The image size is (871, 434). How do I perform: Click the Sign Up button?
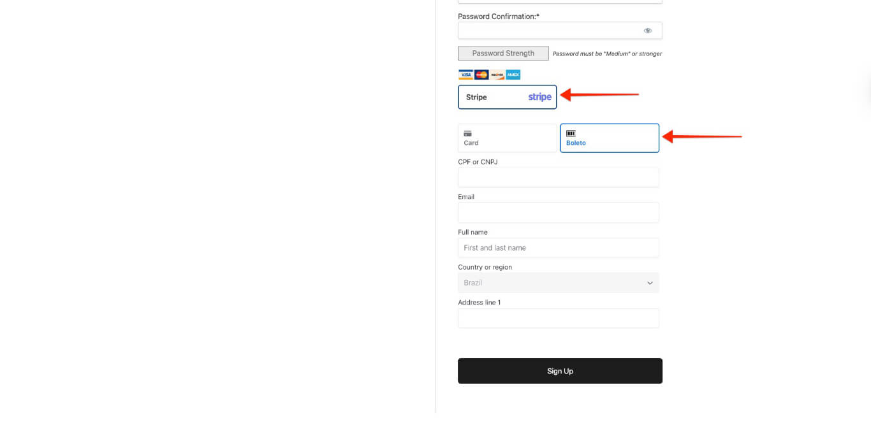[560, 370]
